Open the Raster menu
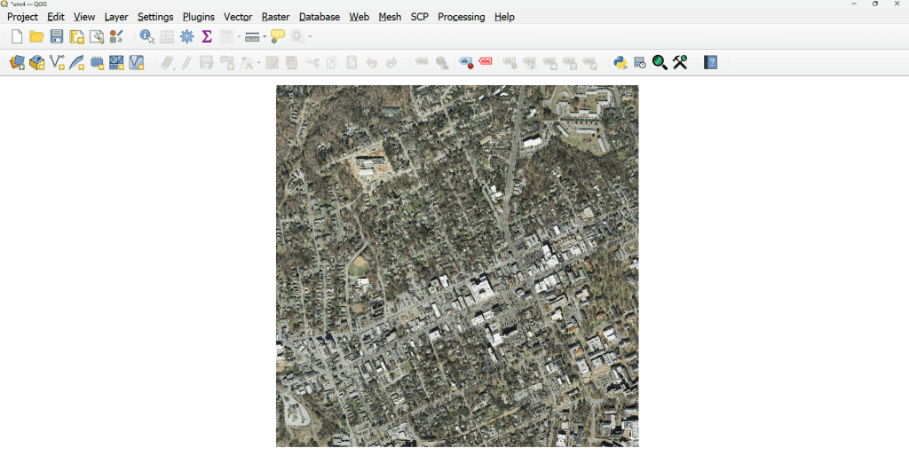 pos(275,17)
